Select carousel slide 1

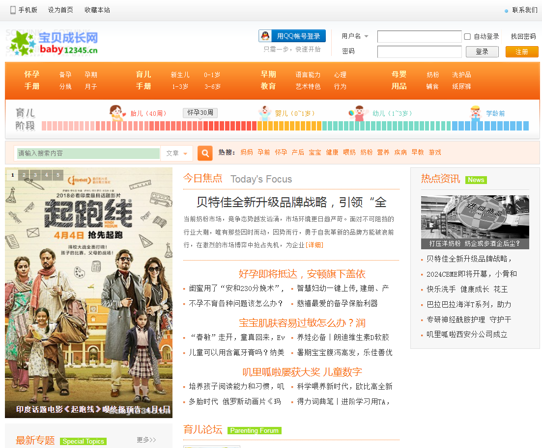(12, 175)
